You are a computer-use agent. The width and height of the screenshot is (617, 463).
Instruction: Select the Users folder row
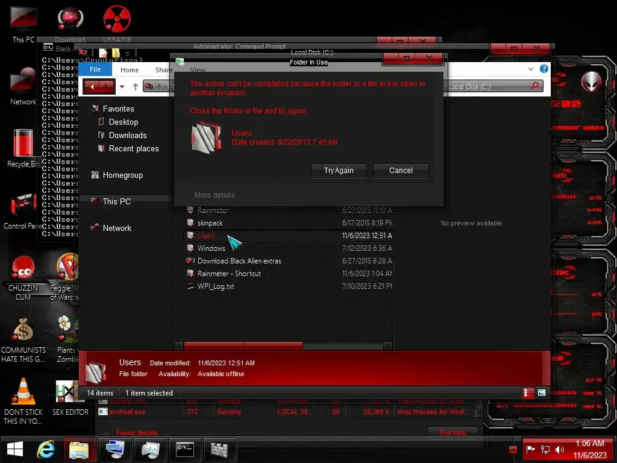tap(289, 236)
